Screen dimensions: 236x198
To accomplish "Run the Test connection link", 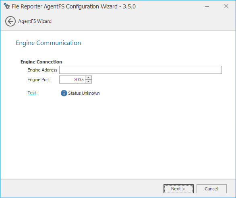I will coord(32,93).
